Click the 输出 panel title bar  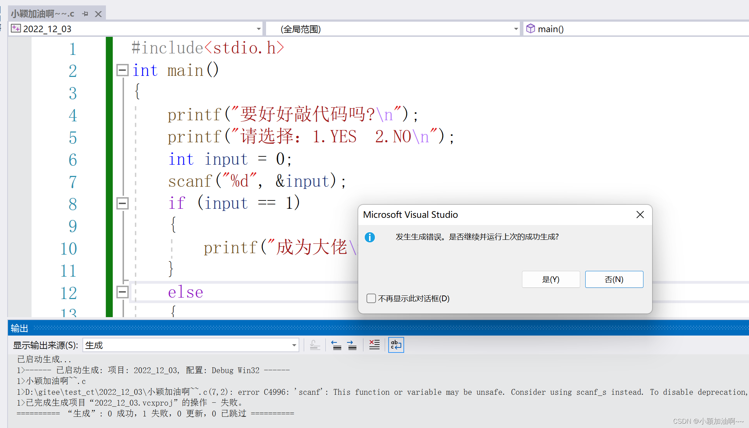point(378,328)
